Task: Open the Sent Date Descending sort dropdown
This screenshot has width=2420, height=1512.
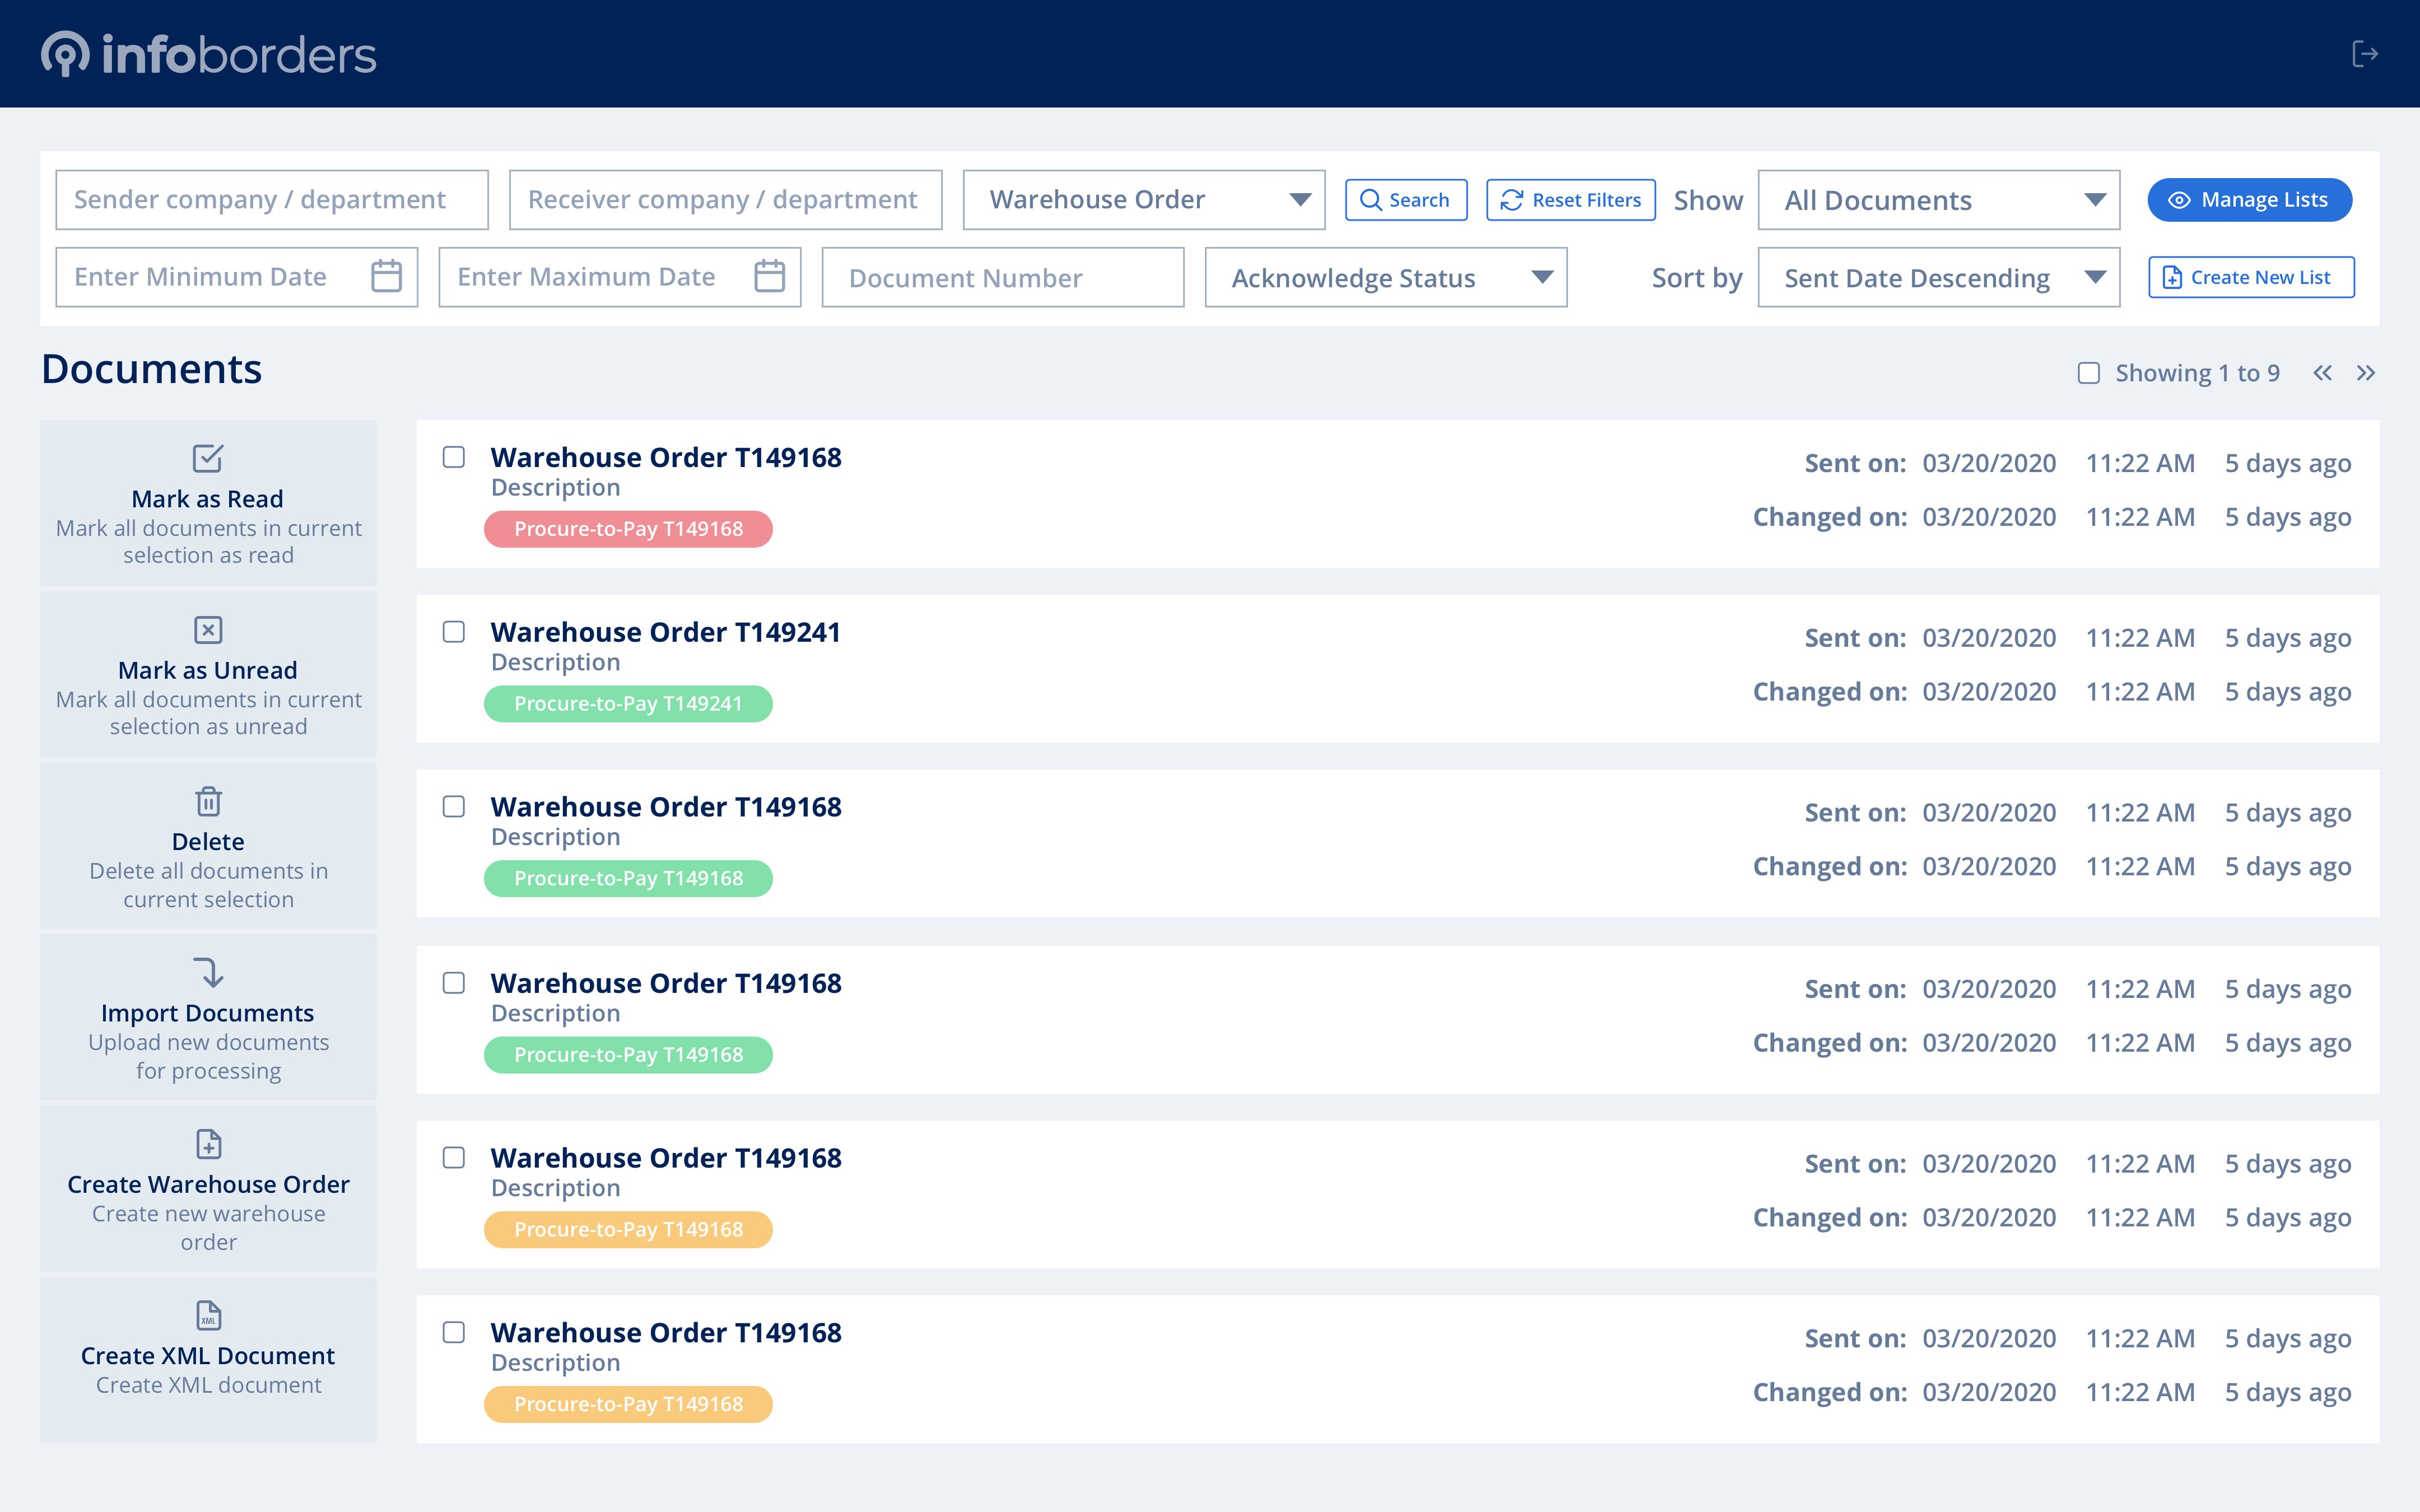Action: click(1938, 277)
